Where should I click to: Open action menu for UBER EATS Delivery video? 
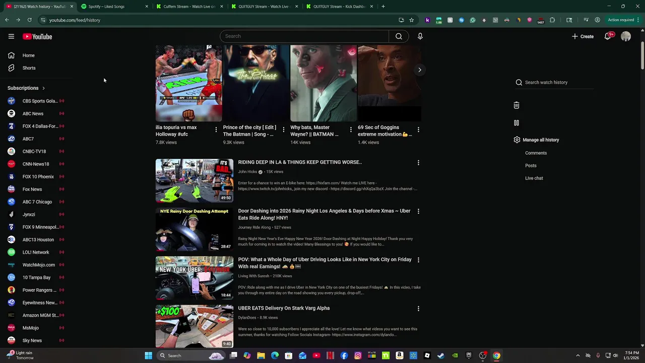click(418, 309)
